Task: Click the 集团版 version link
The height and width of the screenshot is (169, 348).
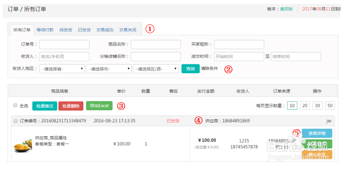Action: point(286,9)
